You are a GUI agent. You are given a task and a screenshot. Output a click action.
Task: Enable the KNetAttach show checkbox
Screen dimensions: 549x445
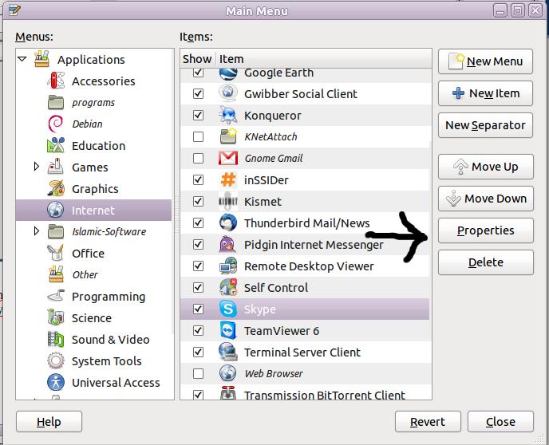coord(198,137)
